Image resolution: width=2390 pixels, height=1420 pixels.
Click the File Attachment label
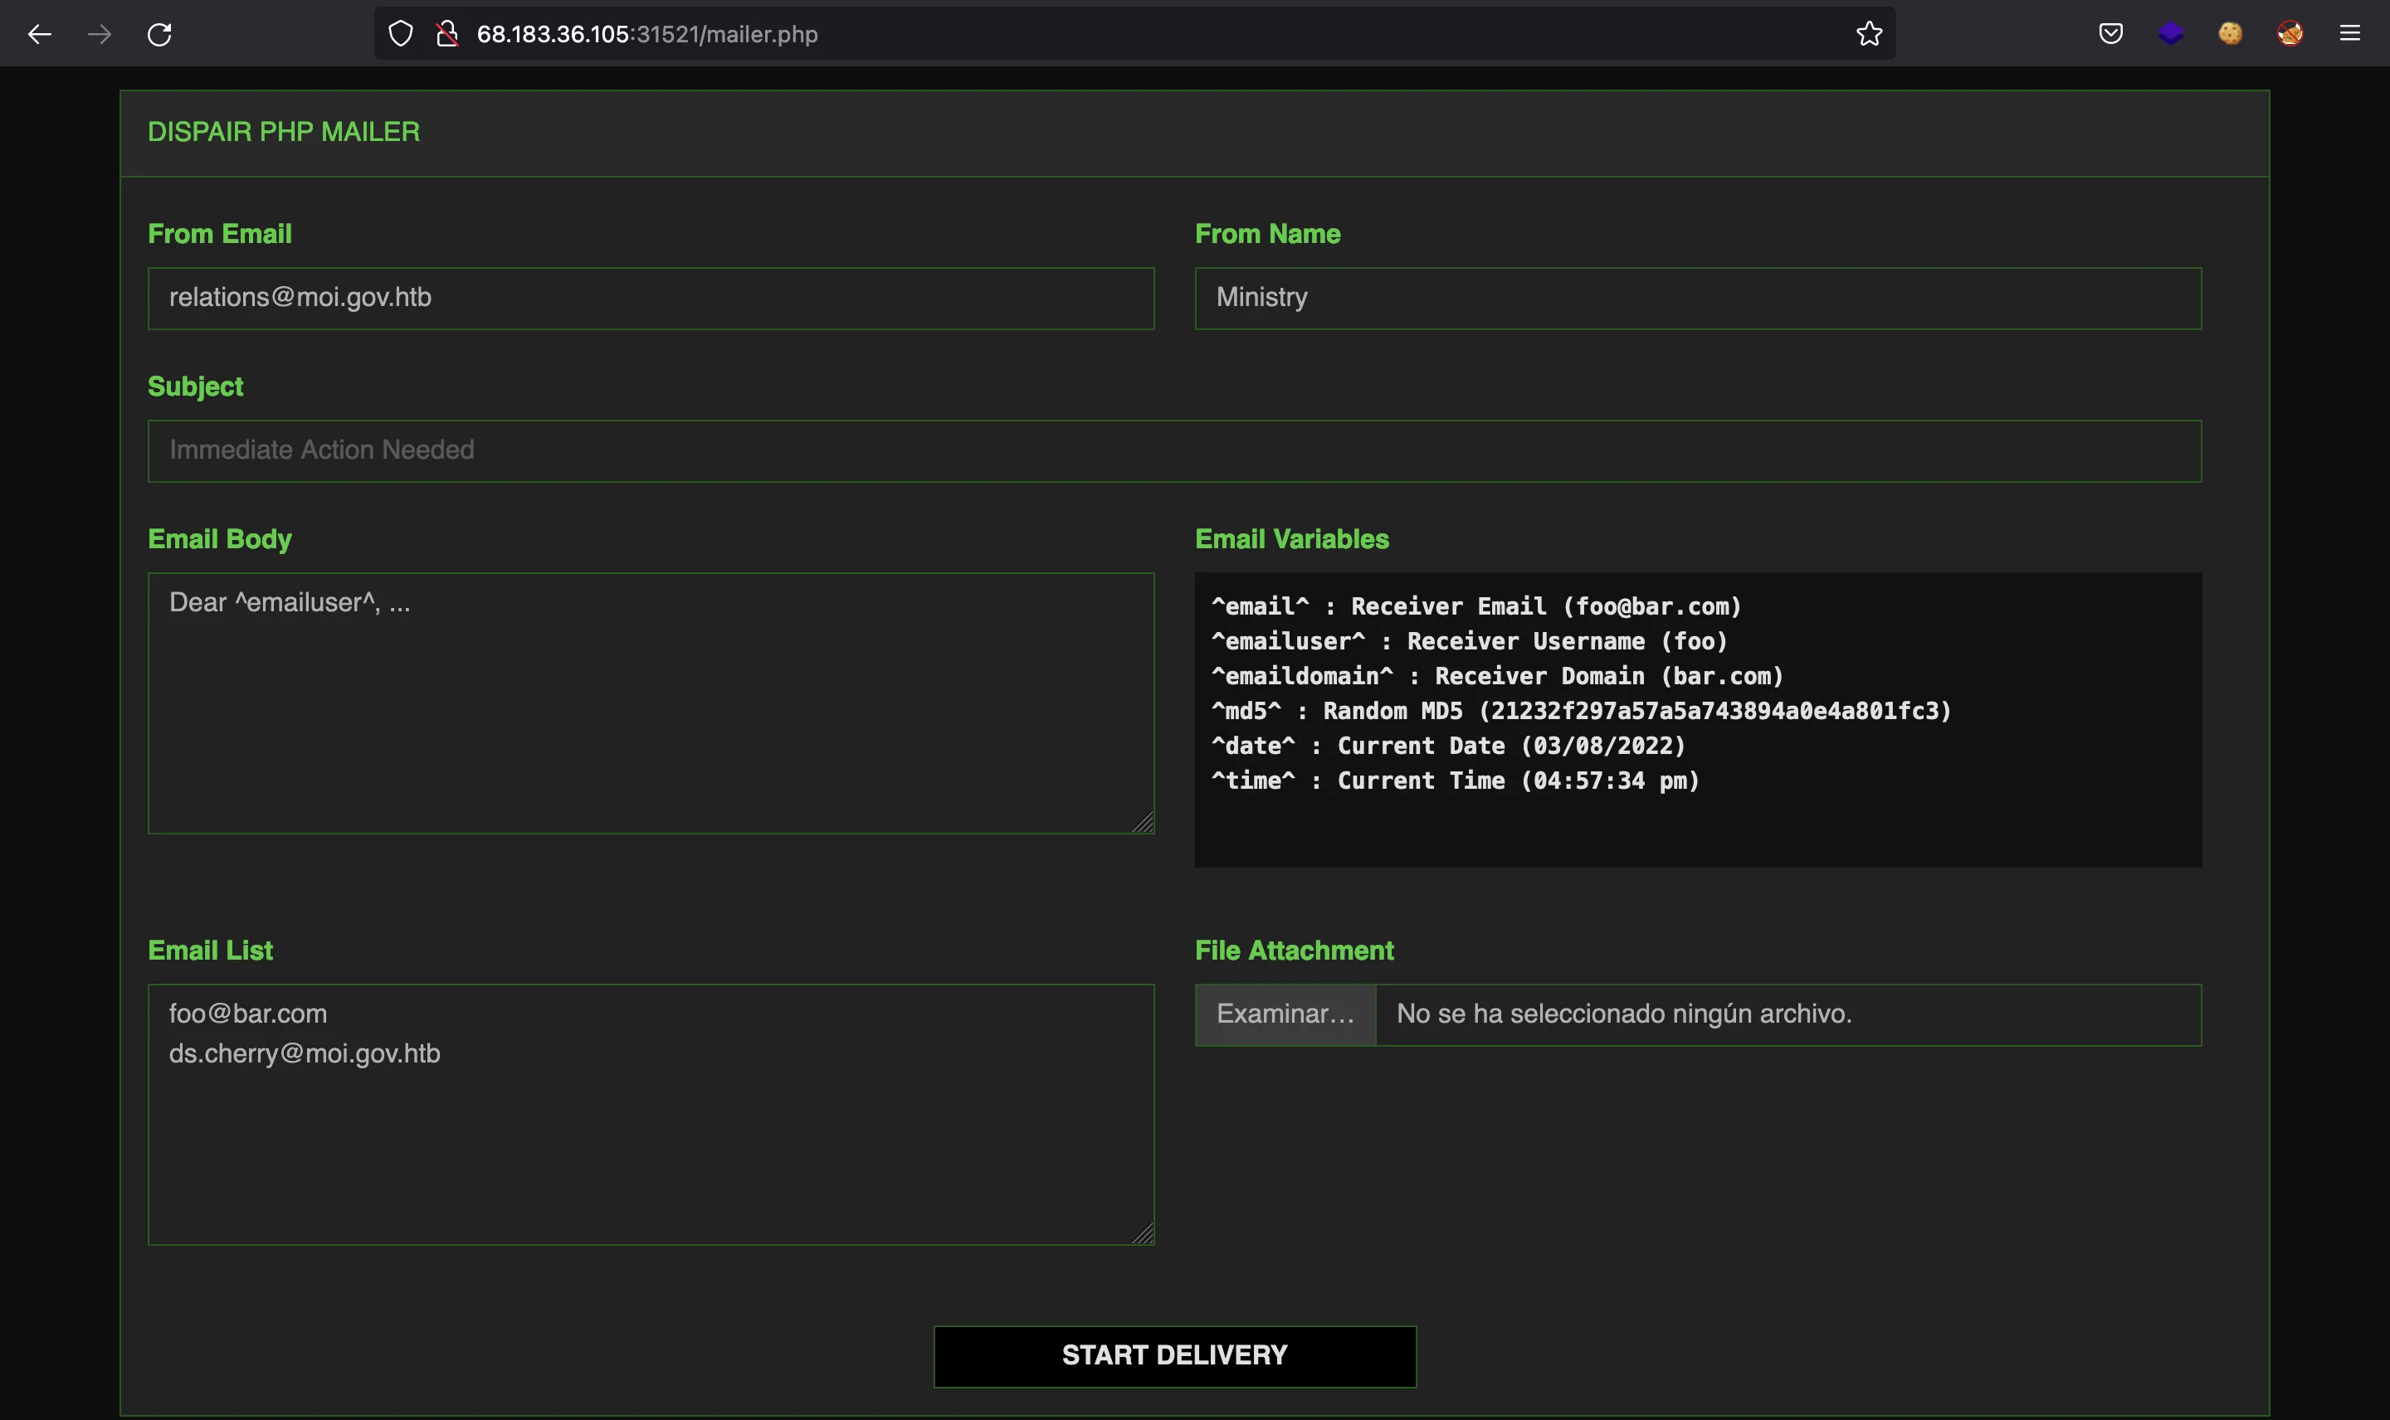(x=1294, y=951)
